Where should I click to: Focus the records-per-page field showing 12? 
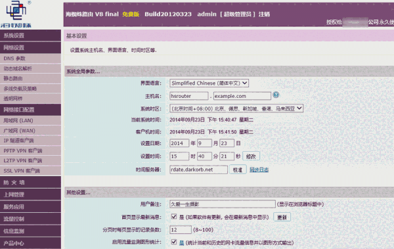pos(181,230)
